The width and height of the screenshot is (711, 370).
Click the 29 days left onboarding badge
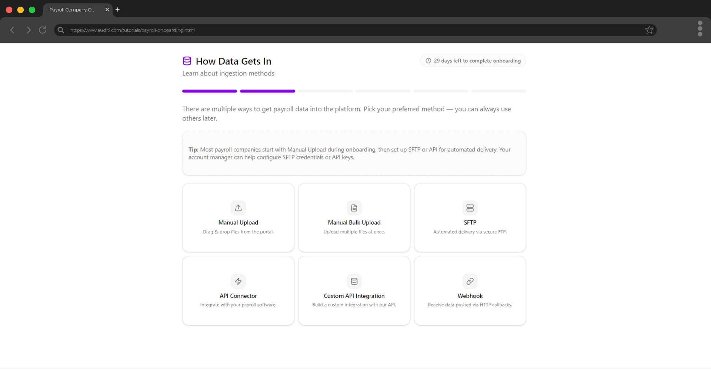coord(473,61)
